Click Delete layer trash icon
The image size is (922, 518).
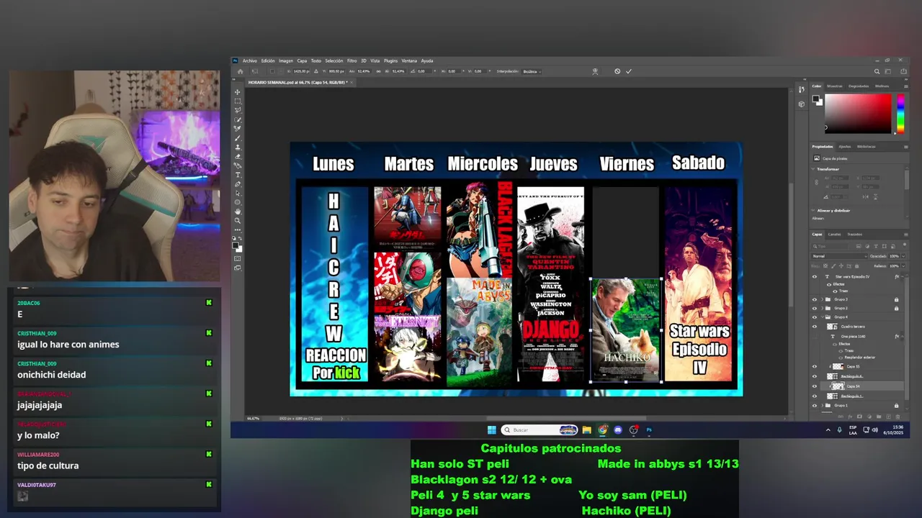pos(898,417)
